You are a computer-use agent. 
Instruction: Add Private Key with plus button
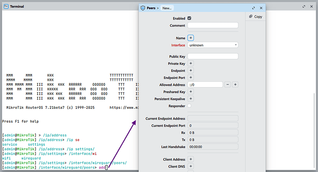point(191,64)
